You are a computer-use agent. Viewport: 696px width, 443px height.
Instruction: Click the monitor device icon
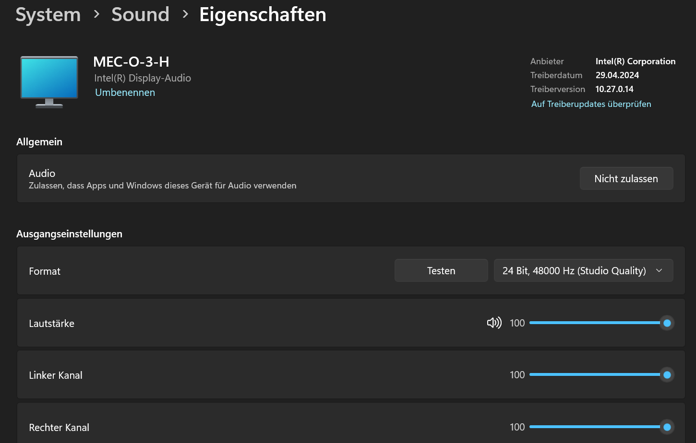pyautogui.click(x=49, y=82)
